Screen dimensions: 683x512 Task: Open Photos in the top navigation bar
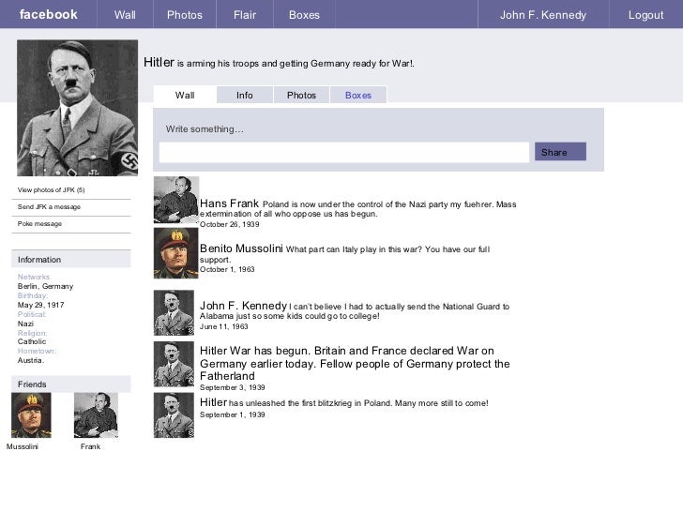tap(185, 15)
